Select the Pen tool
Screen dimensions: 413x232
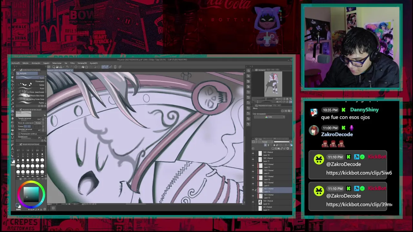pyautogui.click(x=12, y=100)
